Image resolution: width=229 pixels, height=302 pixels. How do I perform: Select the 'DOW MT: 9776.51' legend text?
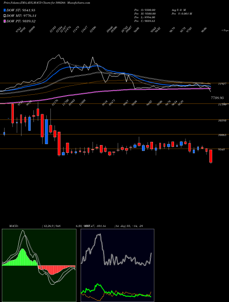[22, 16]
